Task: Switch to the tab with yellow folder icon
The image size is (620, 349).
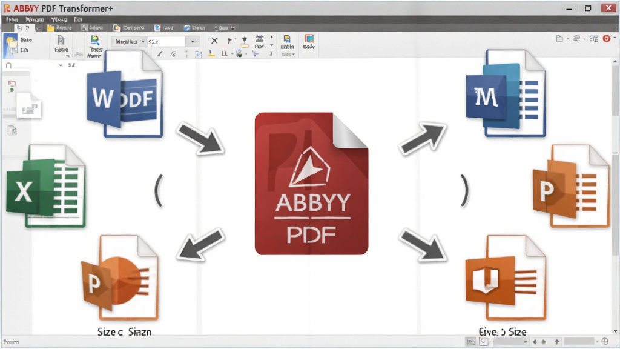Action: (60, 28)
